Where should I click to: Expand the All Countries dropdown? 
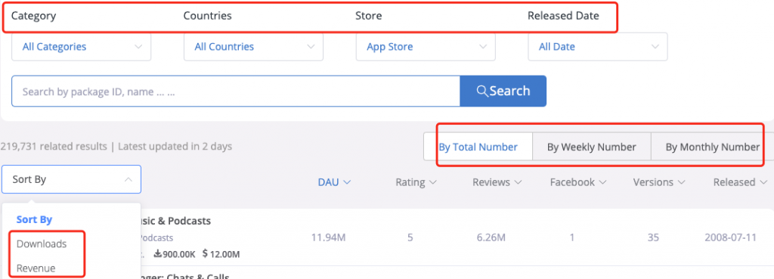coord(253,47)
